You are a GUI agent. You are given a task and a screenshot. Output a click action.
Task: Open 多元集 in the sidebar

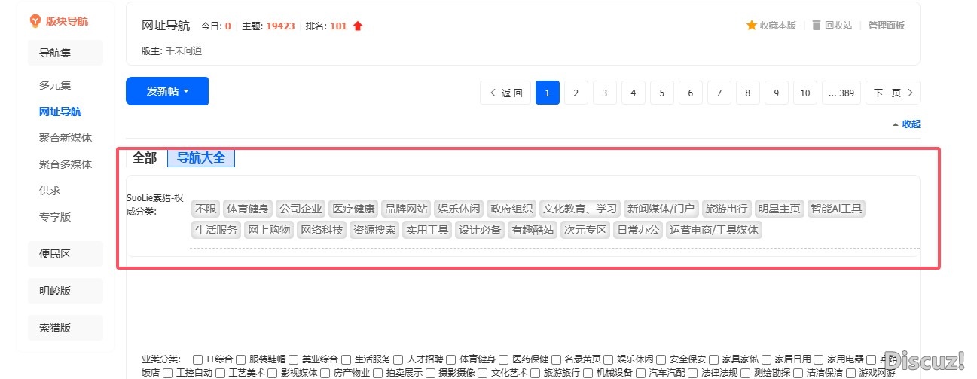(55, 85)
